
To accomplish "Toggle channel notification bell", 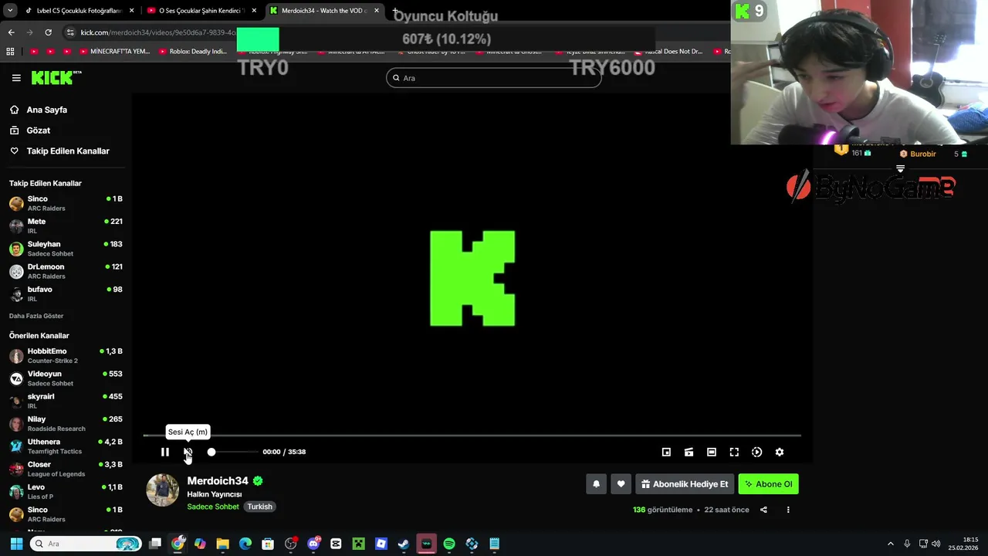I will click(x=596, y=484).
